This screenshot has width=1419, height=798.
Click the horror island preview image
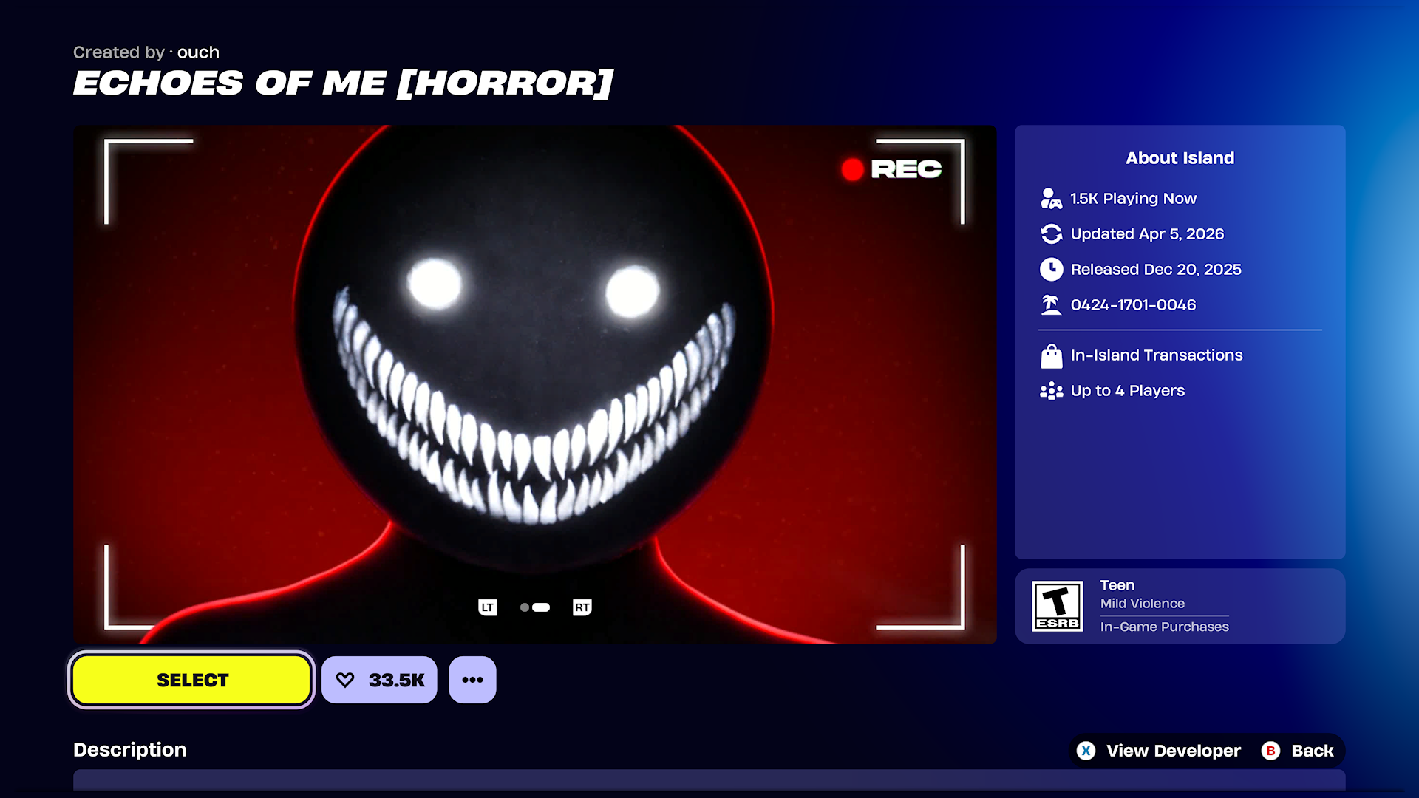(534, 384)
